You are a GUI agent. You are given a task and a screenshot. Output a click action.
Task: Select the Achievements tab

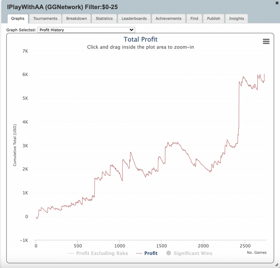pyautogui.click(x=168, y=18)
